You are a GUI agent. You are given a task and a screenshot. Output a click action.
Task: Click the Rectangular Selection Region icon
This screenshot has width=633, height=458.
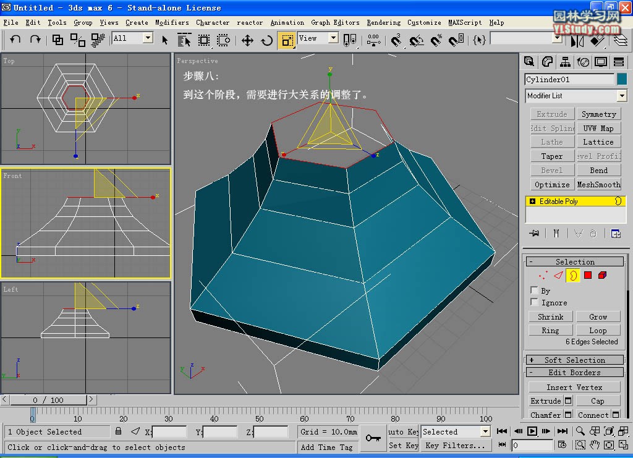(x=204, y=40)
